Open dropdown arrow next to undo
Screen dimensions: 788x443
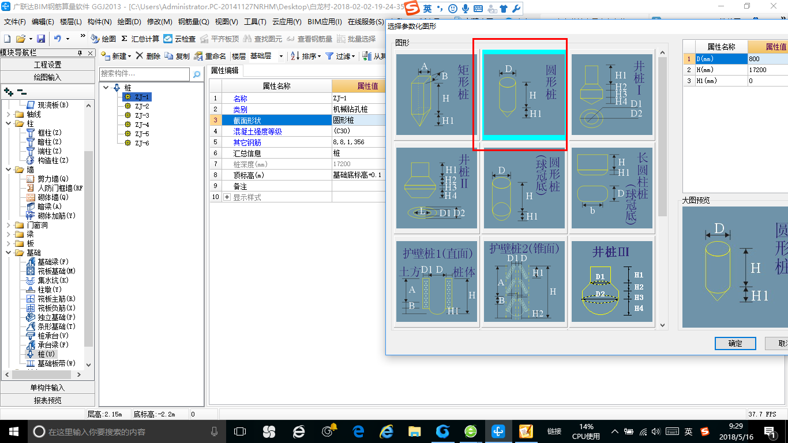68,39
